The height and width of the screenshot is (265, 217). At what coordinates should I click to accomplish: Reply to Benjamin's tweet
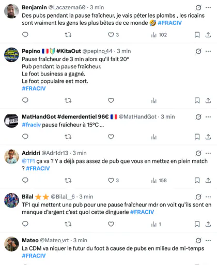click(25, 35)
